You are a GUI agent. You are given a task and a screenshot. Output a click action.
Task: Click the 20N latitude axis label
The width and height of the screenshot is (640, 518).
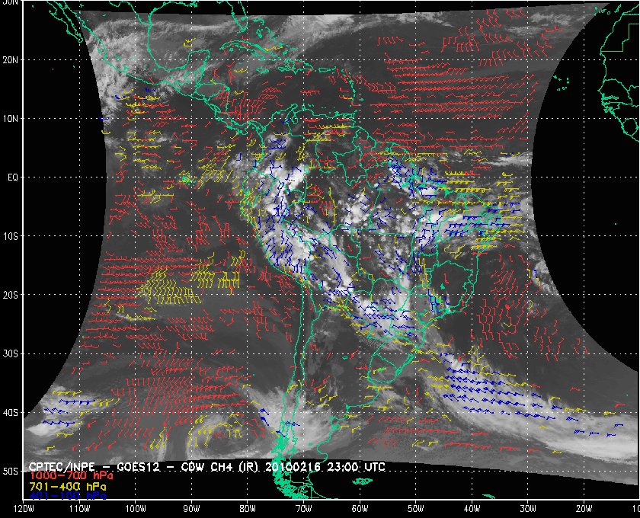click(x=11, y=60)
